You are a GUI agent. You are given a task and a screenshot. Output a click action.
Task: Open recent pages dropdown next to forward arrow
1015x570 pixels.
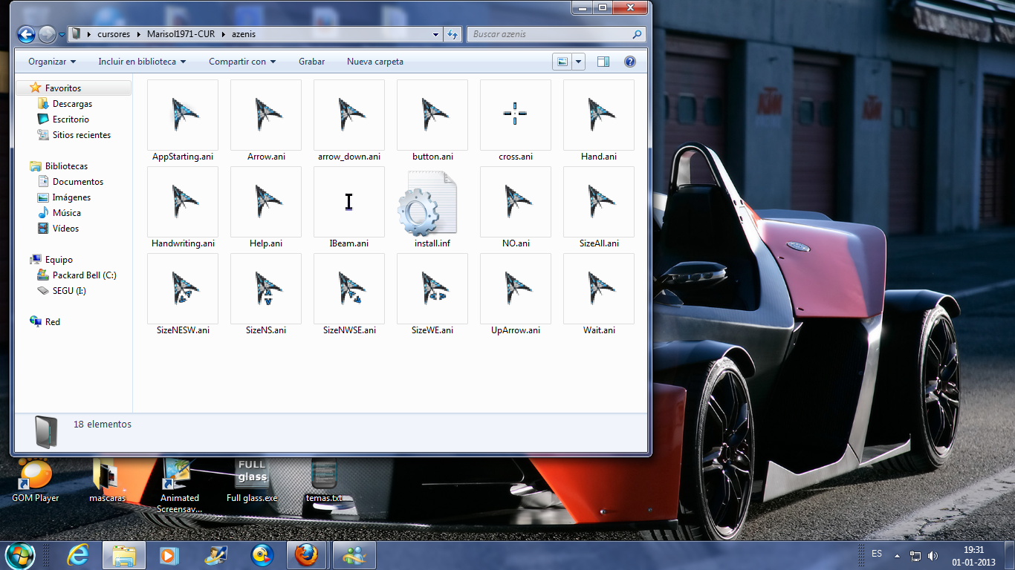click(x=61, y=35)
